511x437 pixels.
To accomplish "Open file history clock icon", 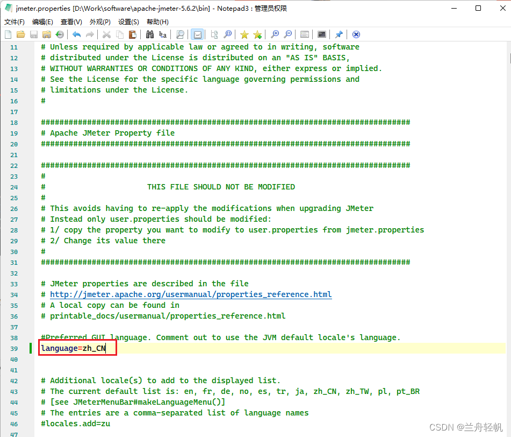I will (60, 34).
